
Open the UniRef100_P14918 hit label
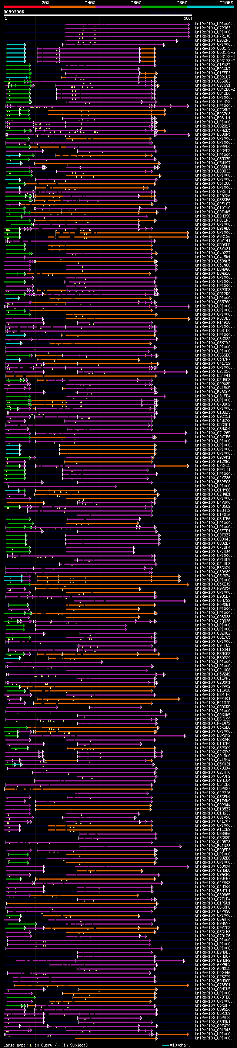click(x=213, y=322)
